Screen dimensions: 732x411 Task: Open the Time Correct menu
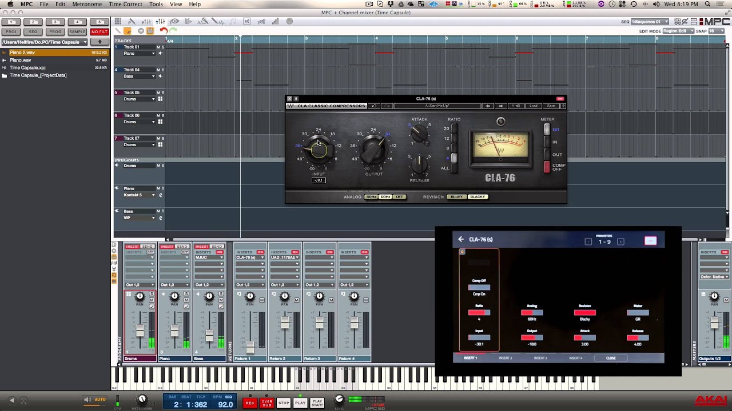pos(125,4)
